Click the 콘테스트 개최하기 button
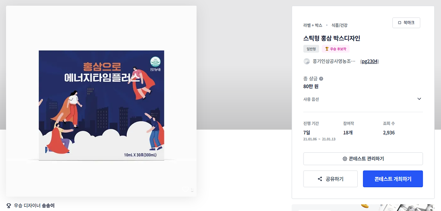Screen dimensions: 441x211 (x=393, y=179)
